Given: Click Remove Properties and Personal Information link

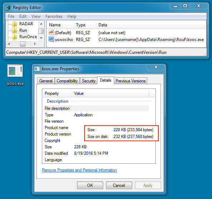Looking at the screenshot, I should 79,170.
